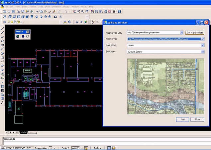Open the Exaggeration 1x dropdown
Viewport: 211px width, 150px height.
54,148
